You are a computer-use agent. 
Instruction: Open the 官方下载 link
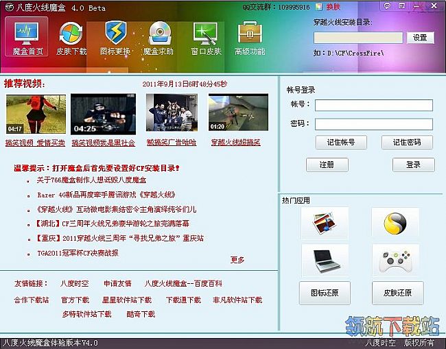point(75,300)
